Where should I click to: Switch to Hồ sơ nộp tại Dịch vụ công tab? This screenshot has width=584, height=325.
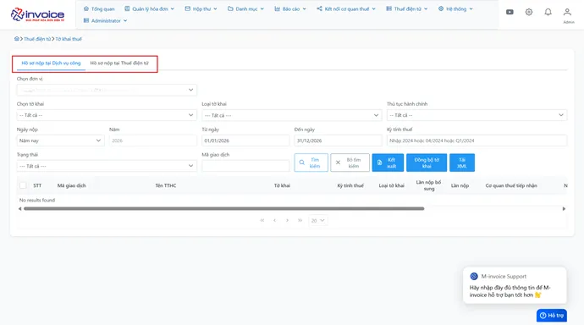[x=51, y=63]
